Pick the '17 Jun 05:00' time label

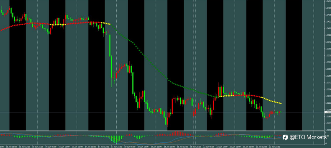click(x=91, y=146)
